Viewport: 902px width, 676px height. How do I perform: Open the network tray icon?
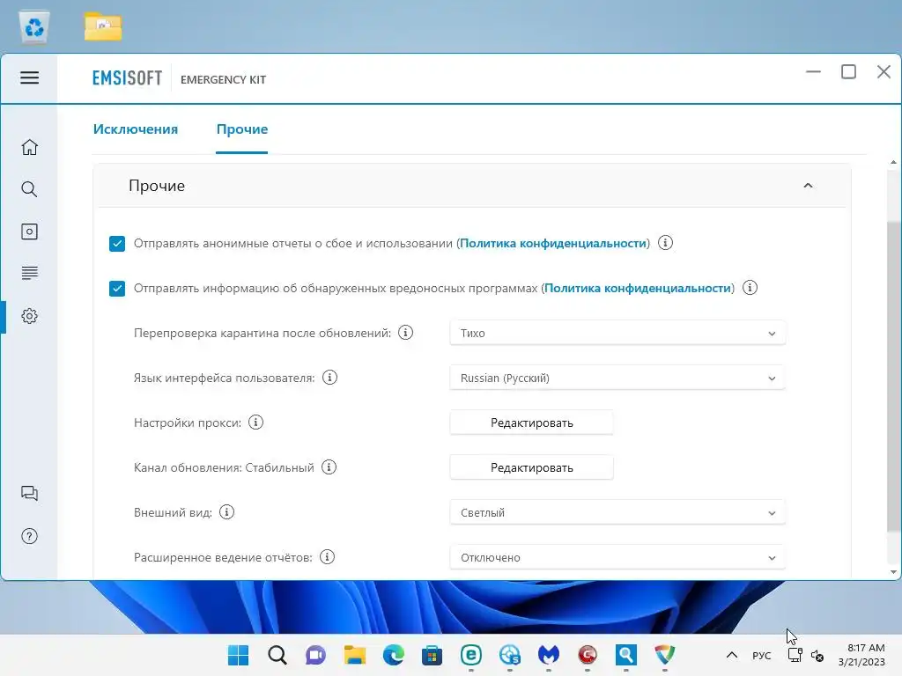coord(795,655)
